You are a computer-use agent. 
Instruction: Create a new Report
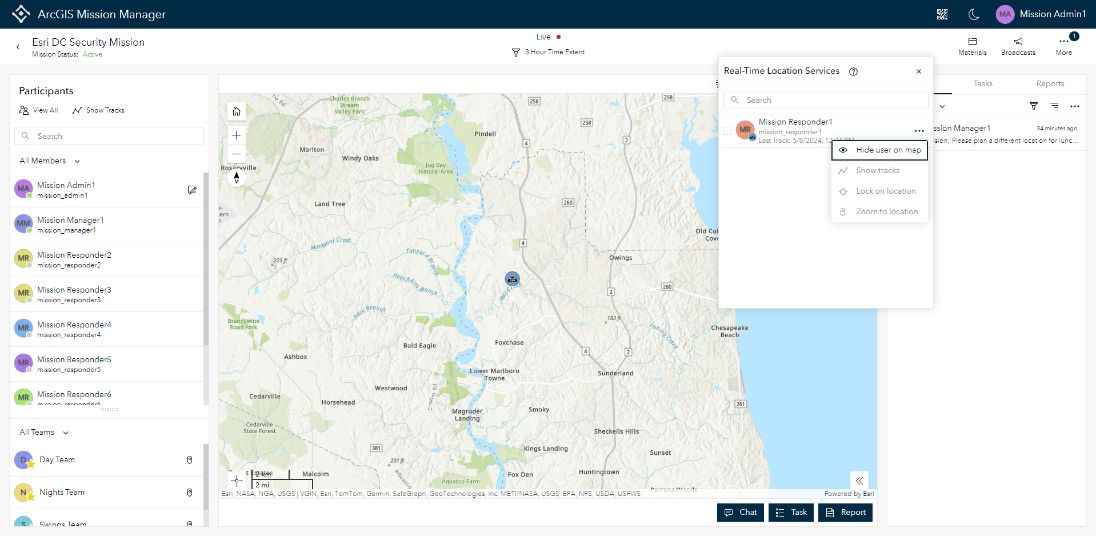(x=845, y=513)
